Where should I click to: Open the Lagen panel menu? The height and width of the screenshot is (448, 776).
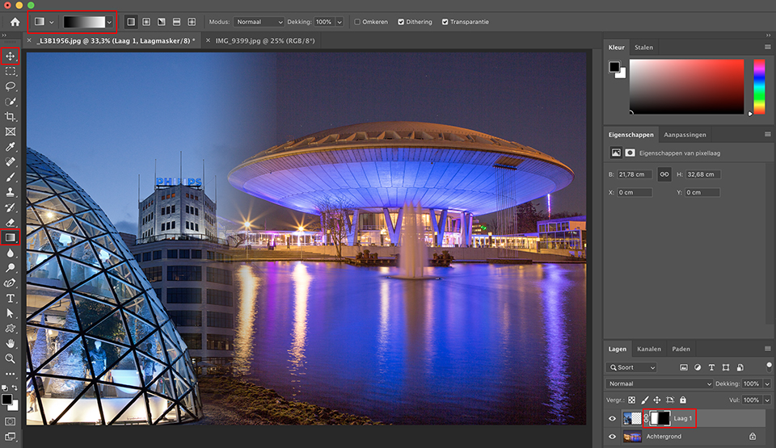(768, 349)
